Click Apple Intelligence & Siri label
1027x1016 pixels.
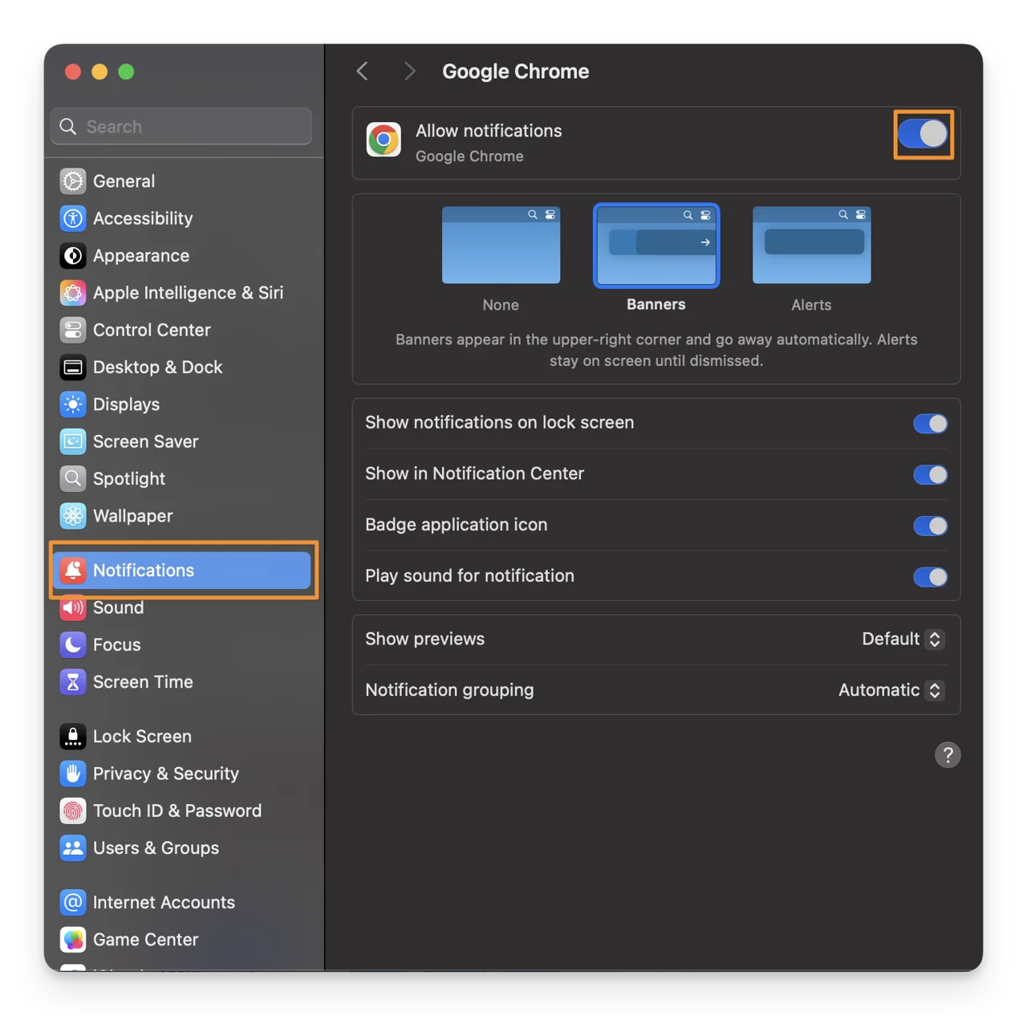point(188,292)
